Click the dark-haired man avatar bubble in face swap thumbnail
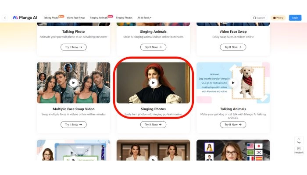Image resolution: width=307 pixels, height=175 pixels. pos(68,68)
